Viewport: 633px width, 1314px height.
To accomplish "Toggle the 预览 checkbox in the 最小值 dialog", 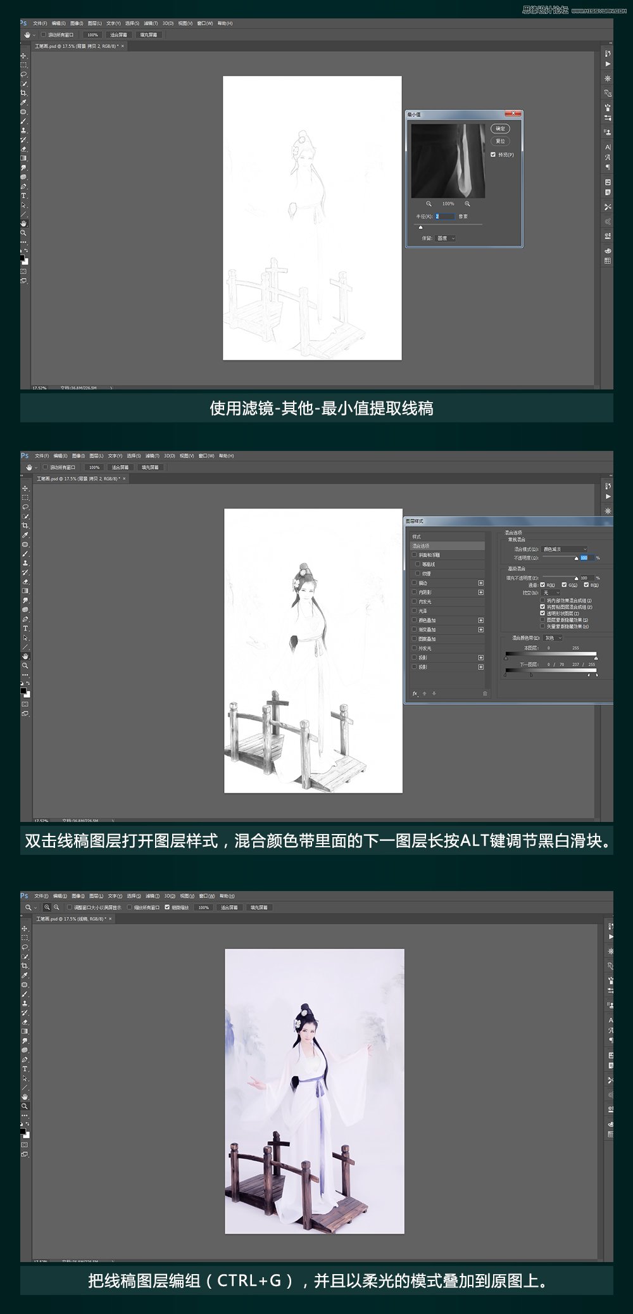I will [493, 155].
